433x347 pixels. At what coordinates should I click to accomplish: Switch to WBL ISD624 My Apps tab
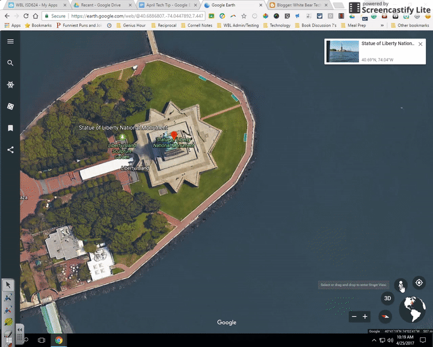[x=37, y=5]
